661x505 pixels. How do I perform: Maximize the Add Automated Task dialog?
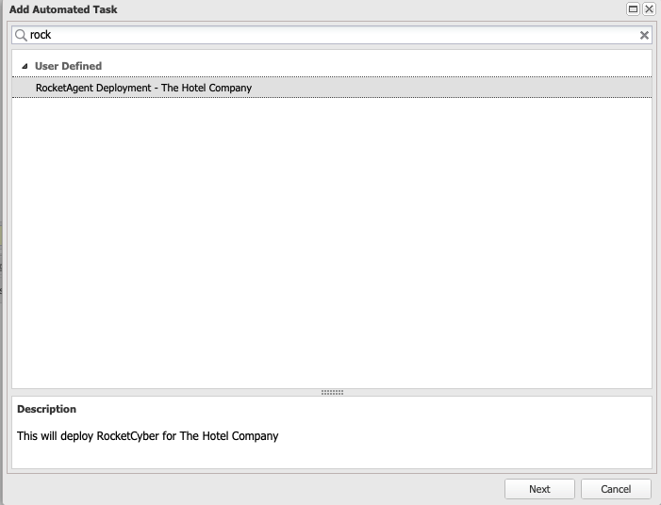[633, 8]
